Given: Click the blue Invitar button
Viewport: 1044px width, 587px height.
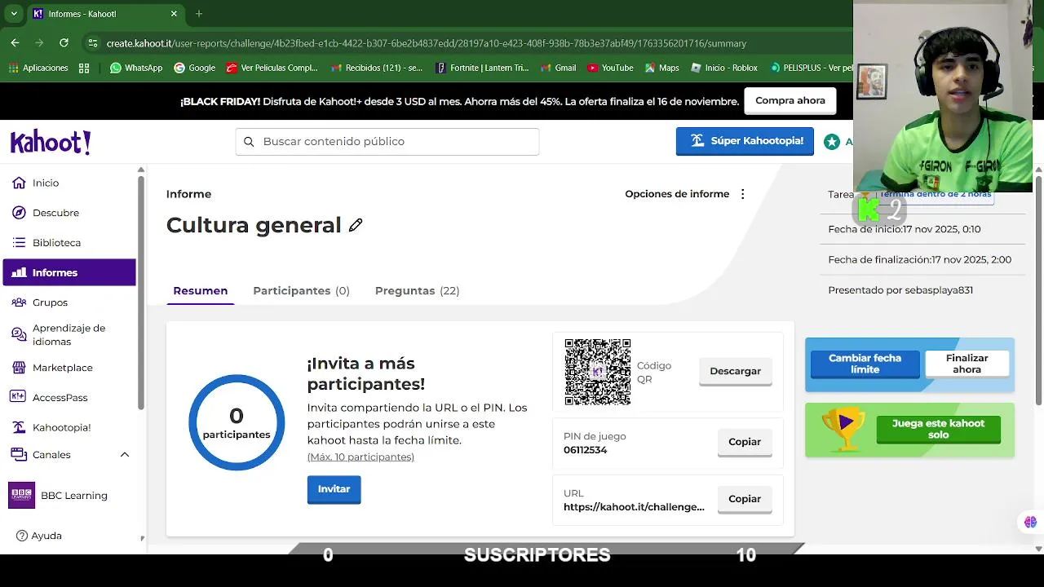Looking at the screenshot, I should coord(334,489).
